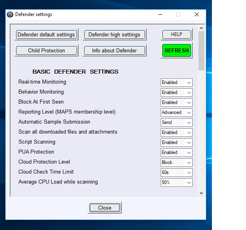Click the scrollbar down arrow
The height and width of the screenshot is (230, 246).
[201, 193]
